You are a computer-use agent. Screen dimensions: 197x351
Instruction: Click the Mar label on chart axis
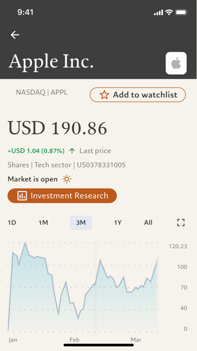(x=136, y=340)
